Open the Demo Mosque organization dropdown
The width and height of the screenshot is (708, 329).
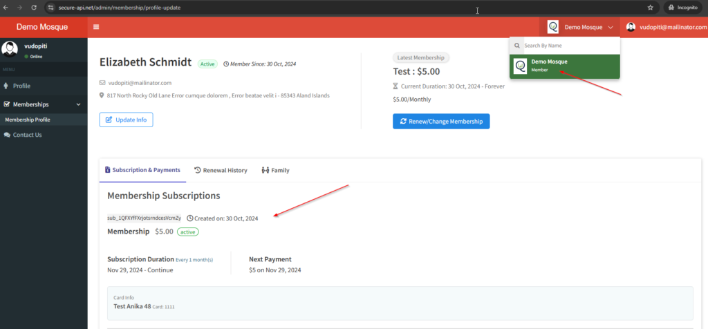(x=581, y=27)
